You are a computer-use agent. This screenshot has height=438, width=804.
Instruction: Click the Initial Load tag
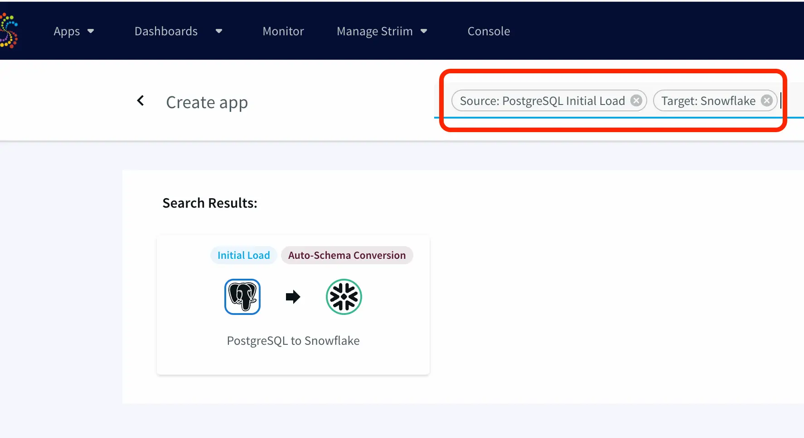[x=243, y=255]
